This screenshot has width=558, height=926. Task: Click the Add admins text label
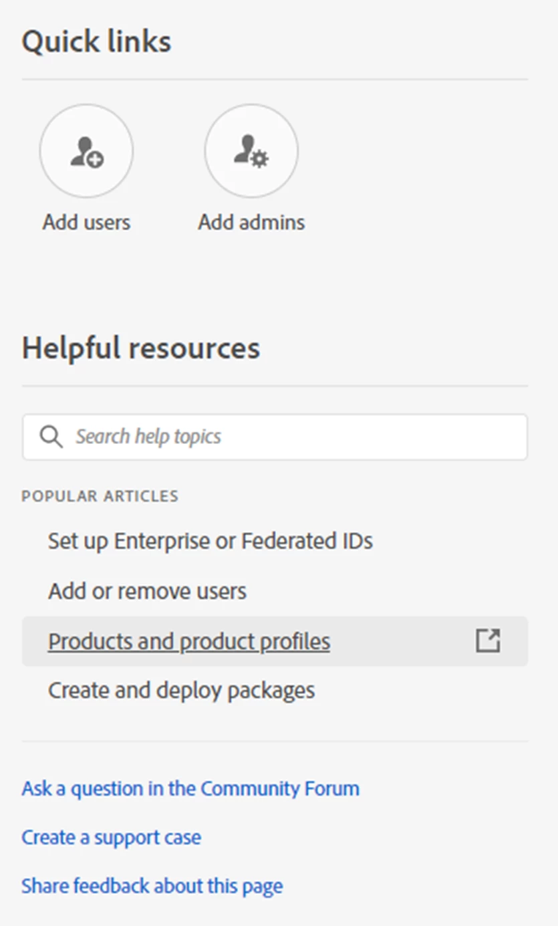click(251, 222)
